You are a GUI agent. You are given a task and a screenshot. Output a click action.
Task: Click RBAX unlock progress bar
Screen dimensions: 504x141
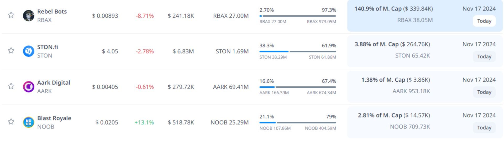[x=298, y=16]
